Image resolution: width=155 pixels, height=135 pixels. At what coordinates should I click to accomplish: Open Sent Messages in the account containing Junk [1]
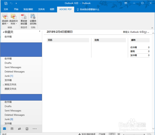pyautogui.click(x=13, y=67)
